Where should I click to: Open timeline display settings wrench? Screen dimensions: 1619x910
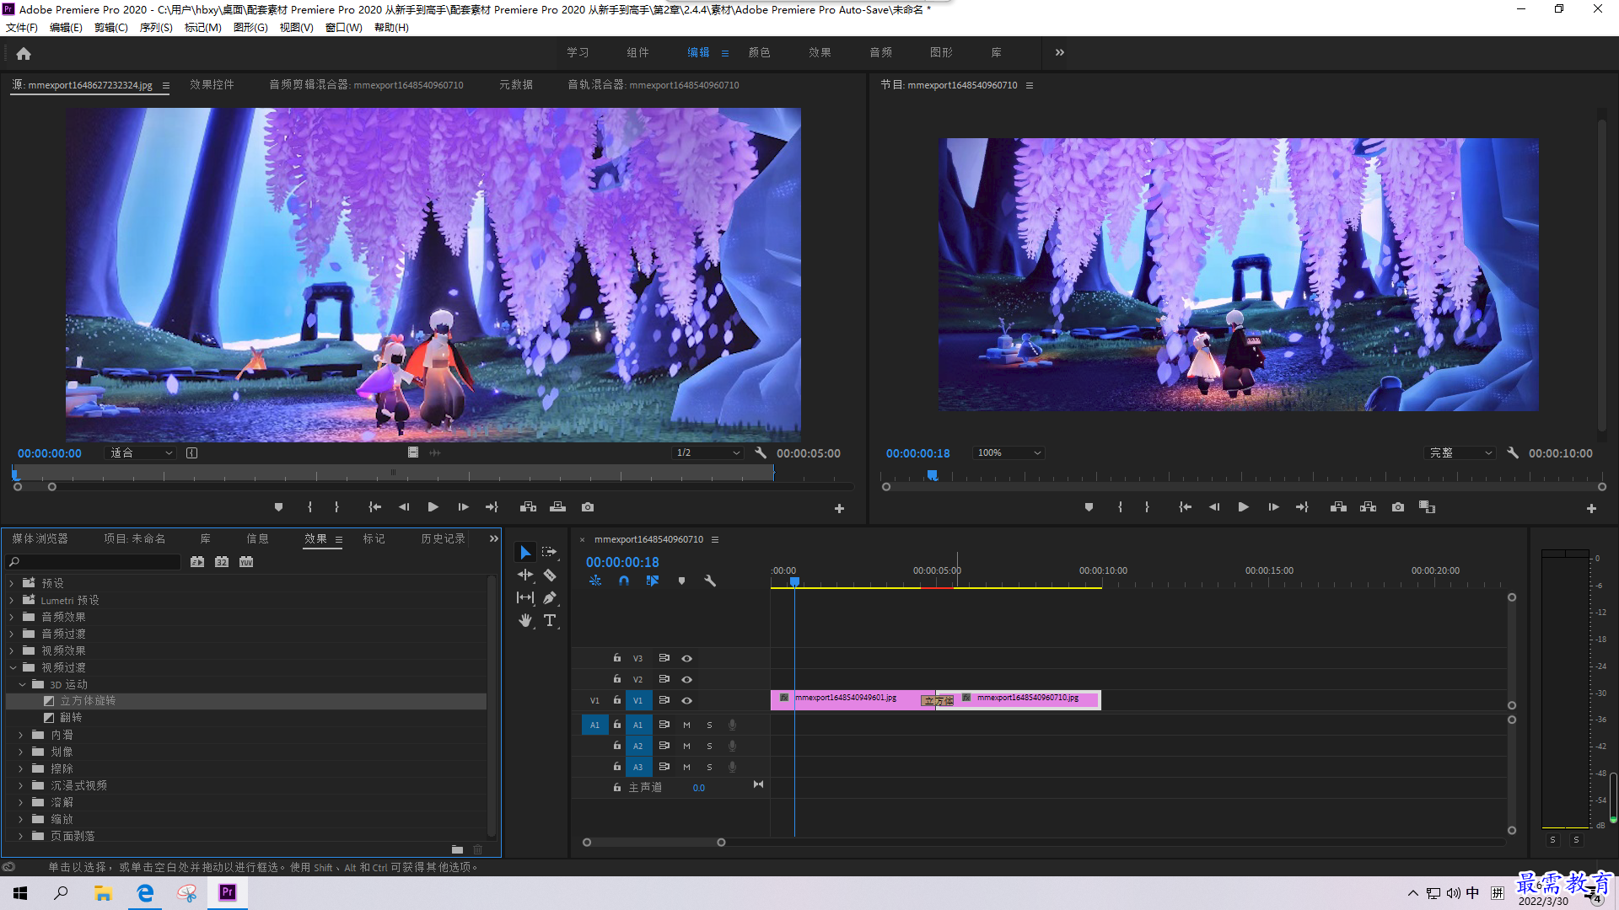pos(710,581)
